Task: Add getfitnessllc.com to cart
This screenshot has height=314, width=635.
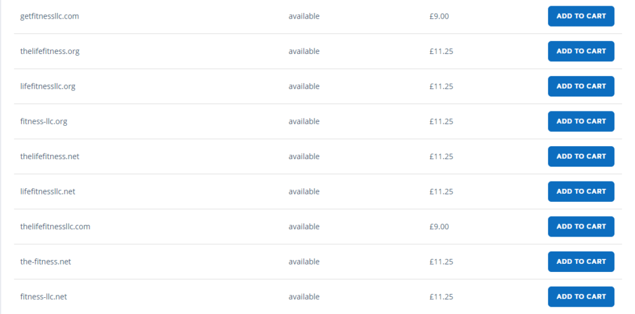Action: (x=580, y=16)
